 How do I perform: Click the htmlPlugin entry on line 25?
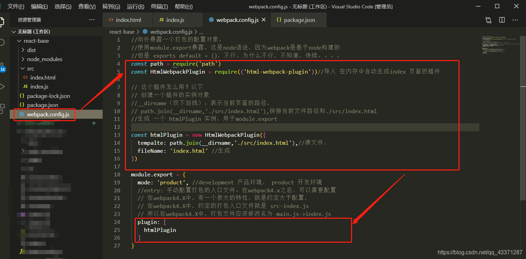[160, 230]
